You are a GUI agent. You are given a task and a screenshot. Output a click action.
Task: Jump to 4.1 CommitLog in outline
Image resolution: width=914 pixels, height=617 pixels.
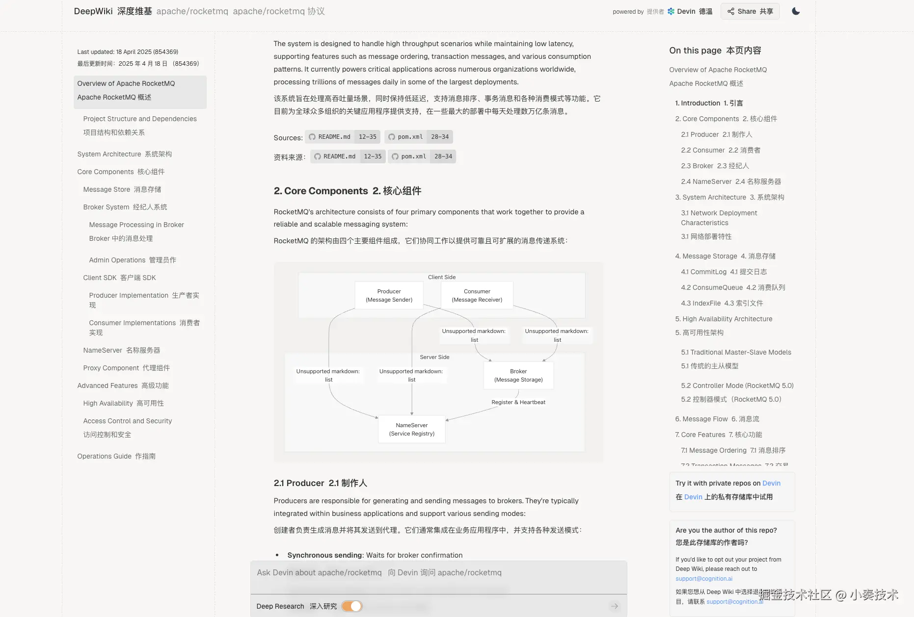click(724, 272)
